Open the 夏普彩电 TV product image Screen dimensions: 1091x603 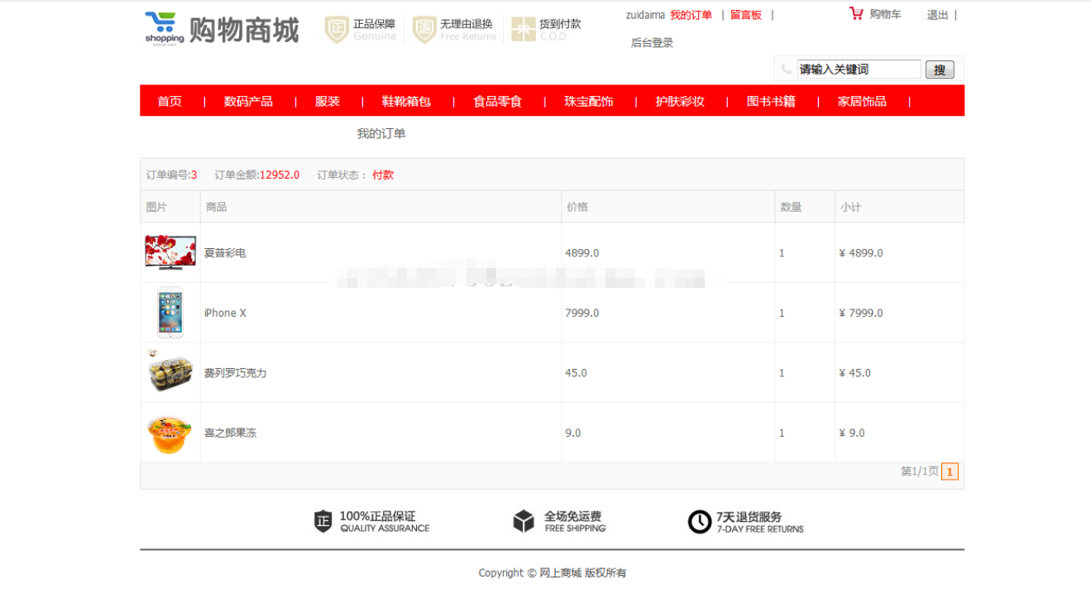coord(170,252)
